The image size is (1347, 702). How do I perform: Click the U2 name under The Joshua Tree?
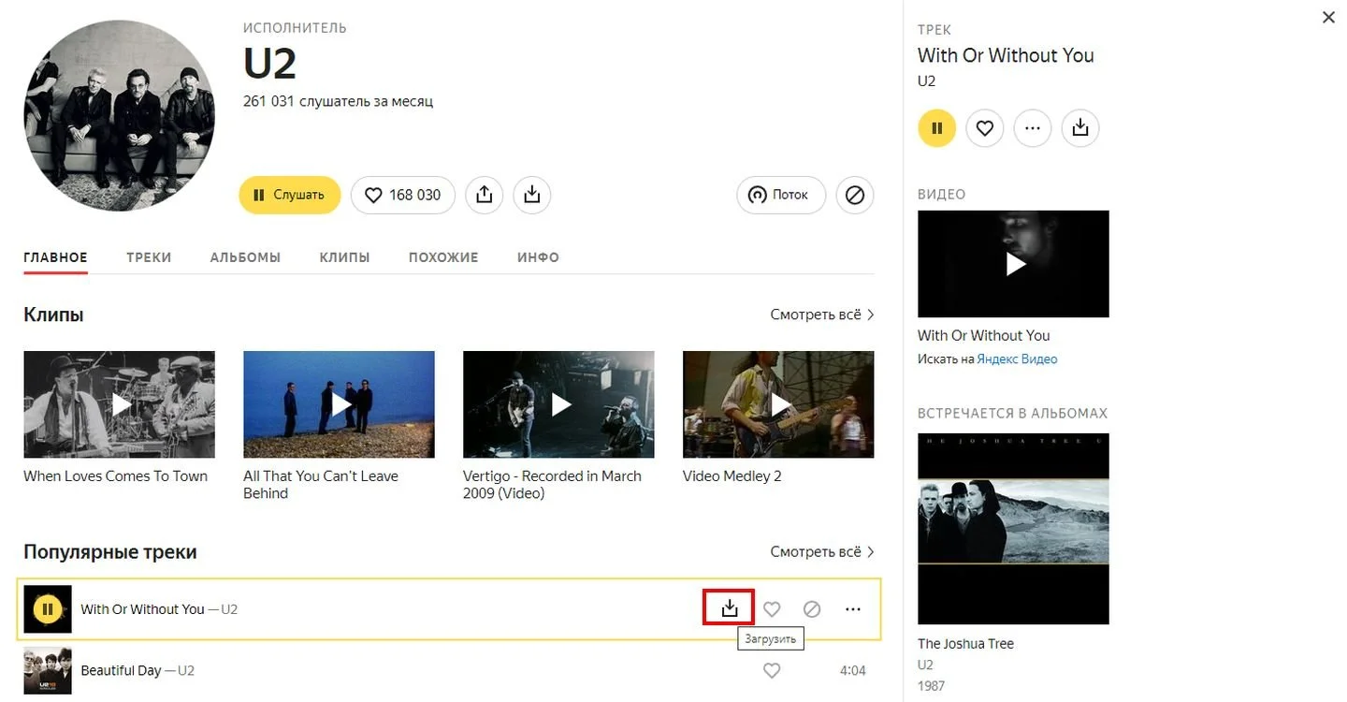pyautogui.click(x=926, y=665)
